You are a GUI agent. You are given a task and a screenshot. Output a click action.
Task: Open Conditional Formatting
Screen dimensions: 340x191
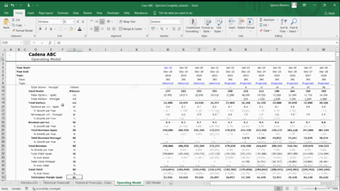click(193, 25)
